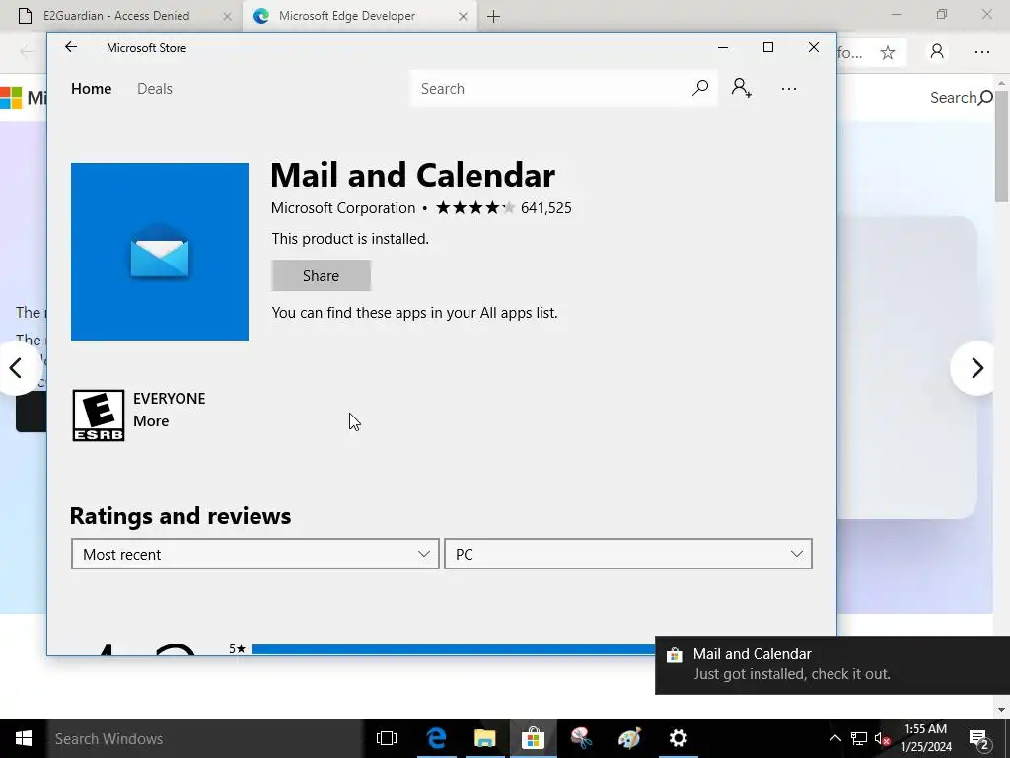The height and width of the screenshot is (758, 1010).
Task: Open the Store's three-dot more menu
Action: pyautogui.click(x=789, y=89)
